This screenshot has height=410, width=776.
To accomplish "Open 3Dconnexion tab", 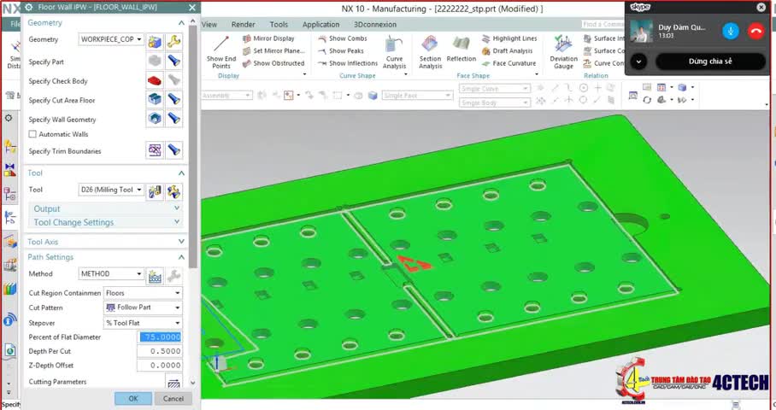I will pyautogui.click(x=374, y=24).
